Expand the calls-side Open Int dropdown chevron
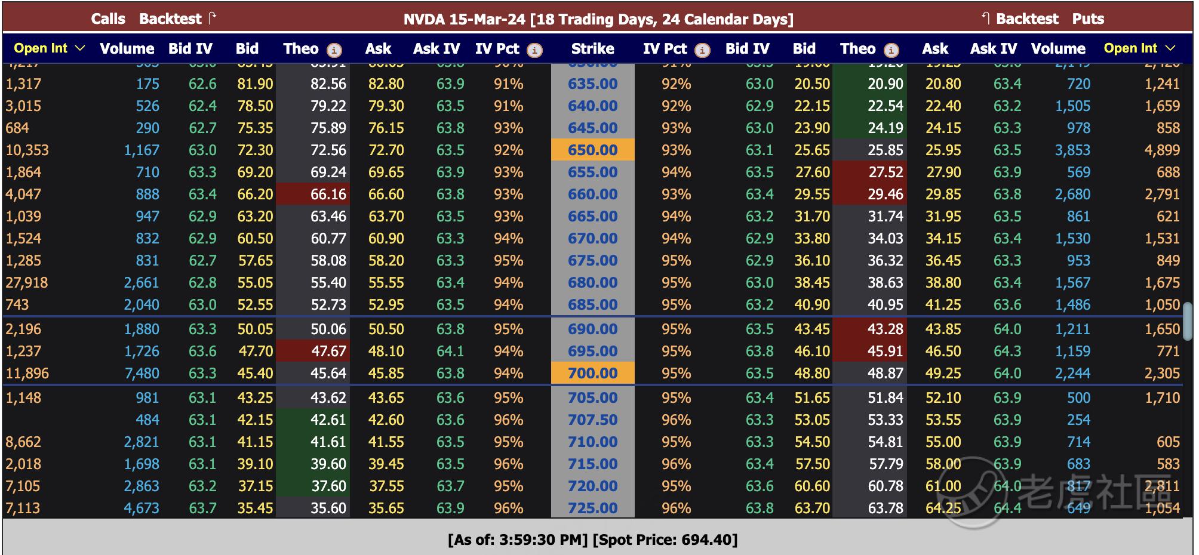This screenshot has height=555, width=1199. (80, 48)
